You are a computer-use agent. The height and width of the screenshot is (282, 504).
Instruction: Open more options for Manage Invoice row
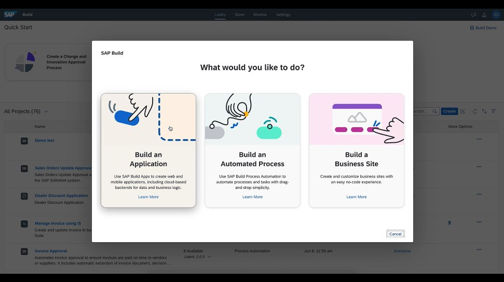479,222
